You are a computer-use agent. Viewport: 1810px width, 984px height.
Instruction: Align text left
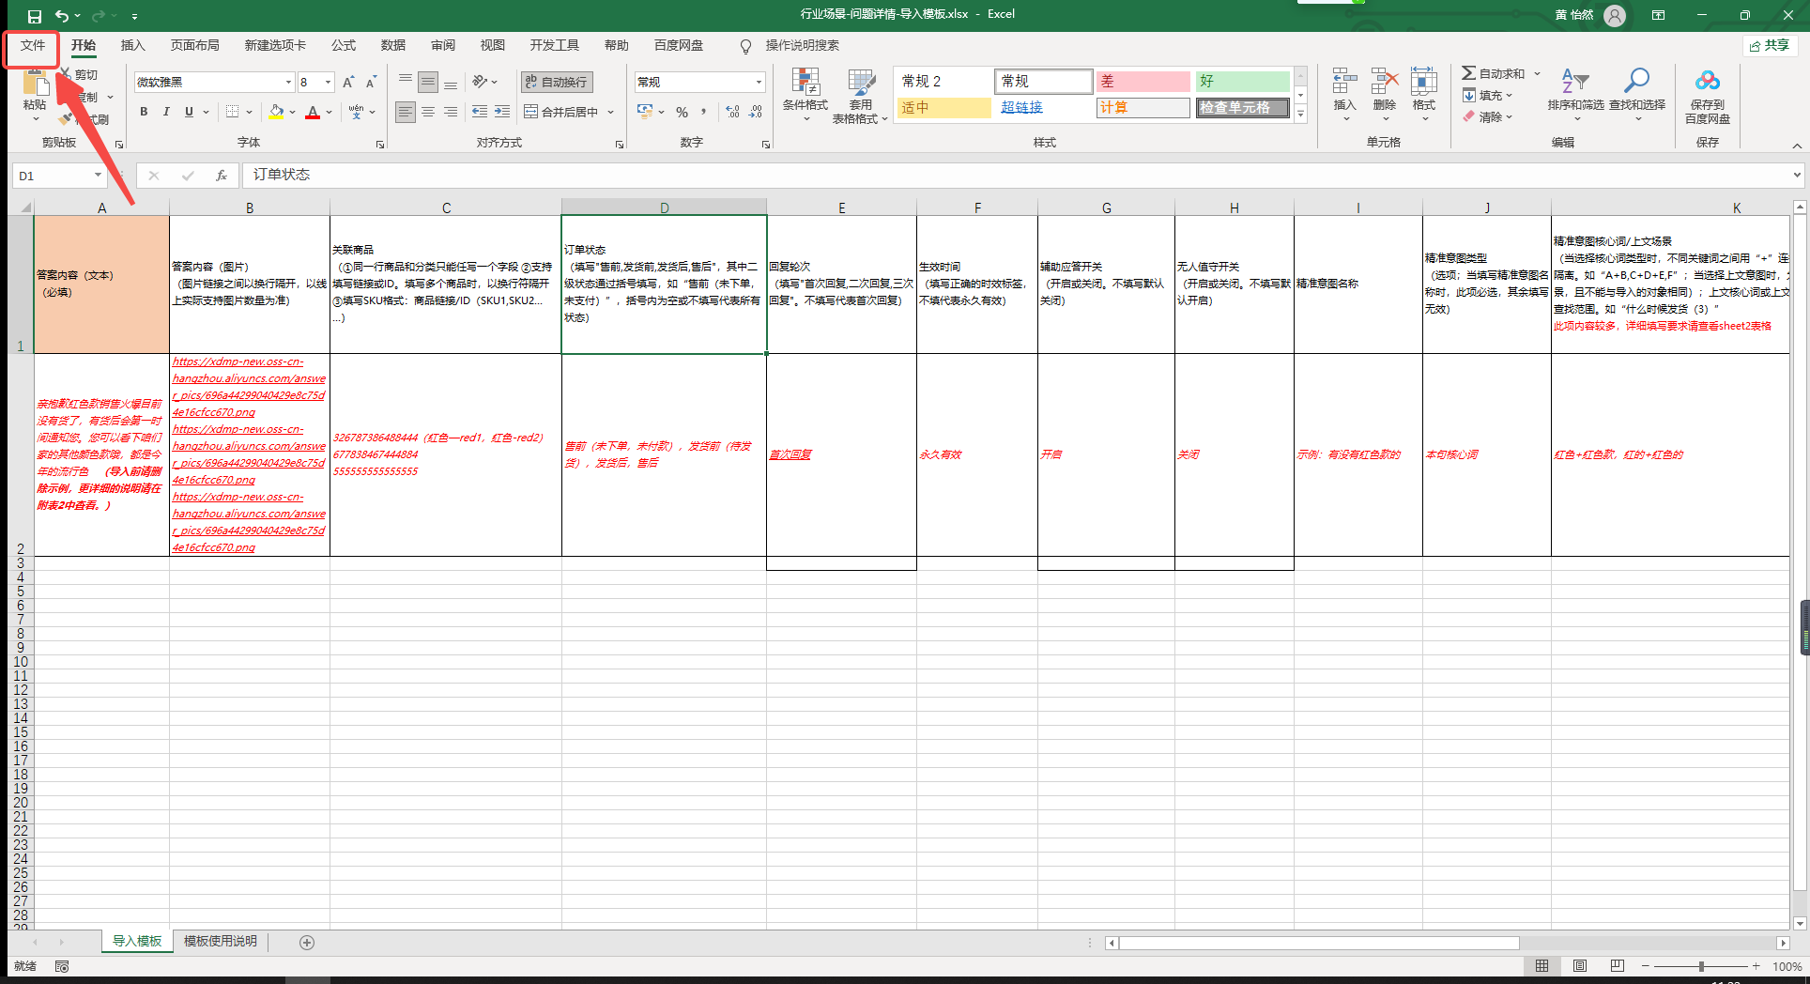tap(405, 112)
